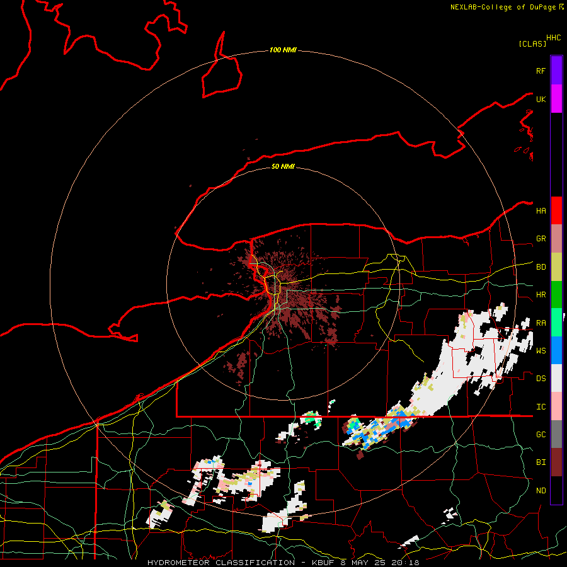Click the 'WS' legend label
Screen dimensions: 567x567
click(541, 350)
